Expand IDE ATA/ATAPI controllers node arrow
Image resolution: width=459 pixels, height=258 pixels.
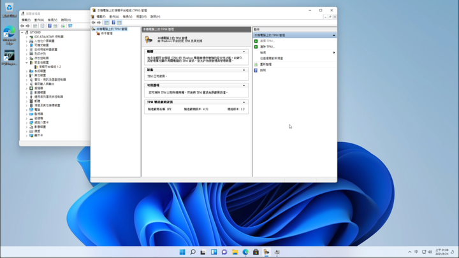click(x=27, y=37)
